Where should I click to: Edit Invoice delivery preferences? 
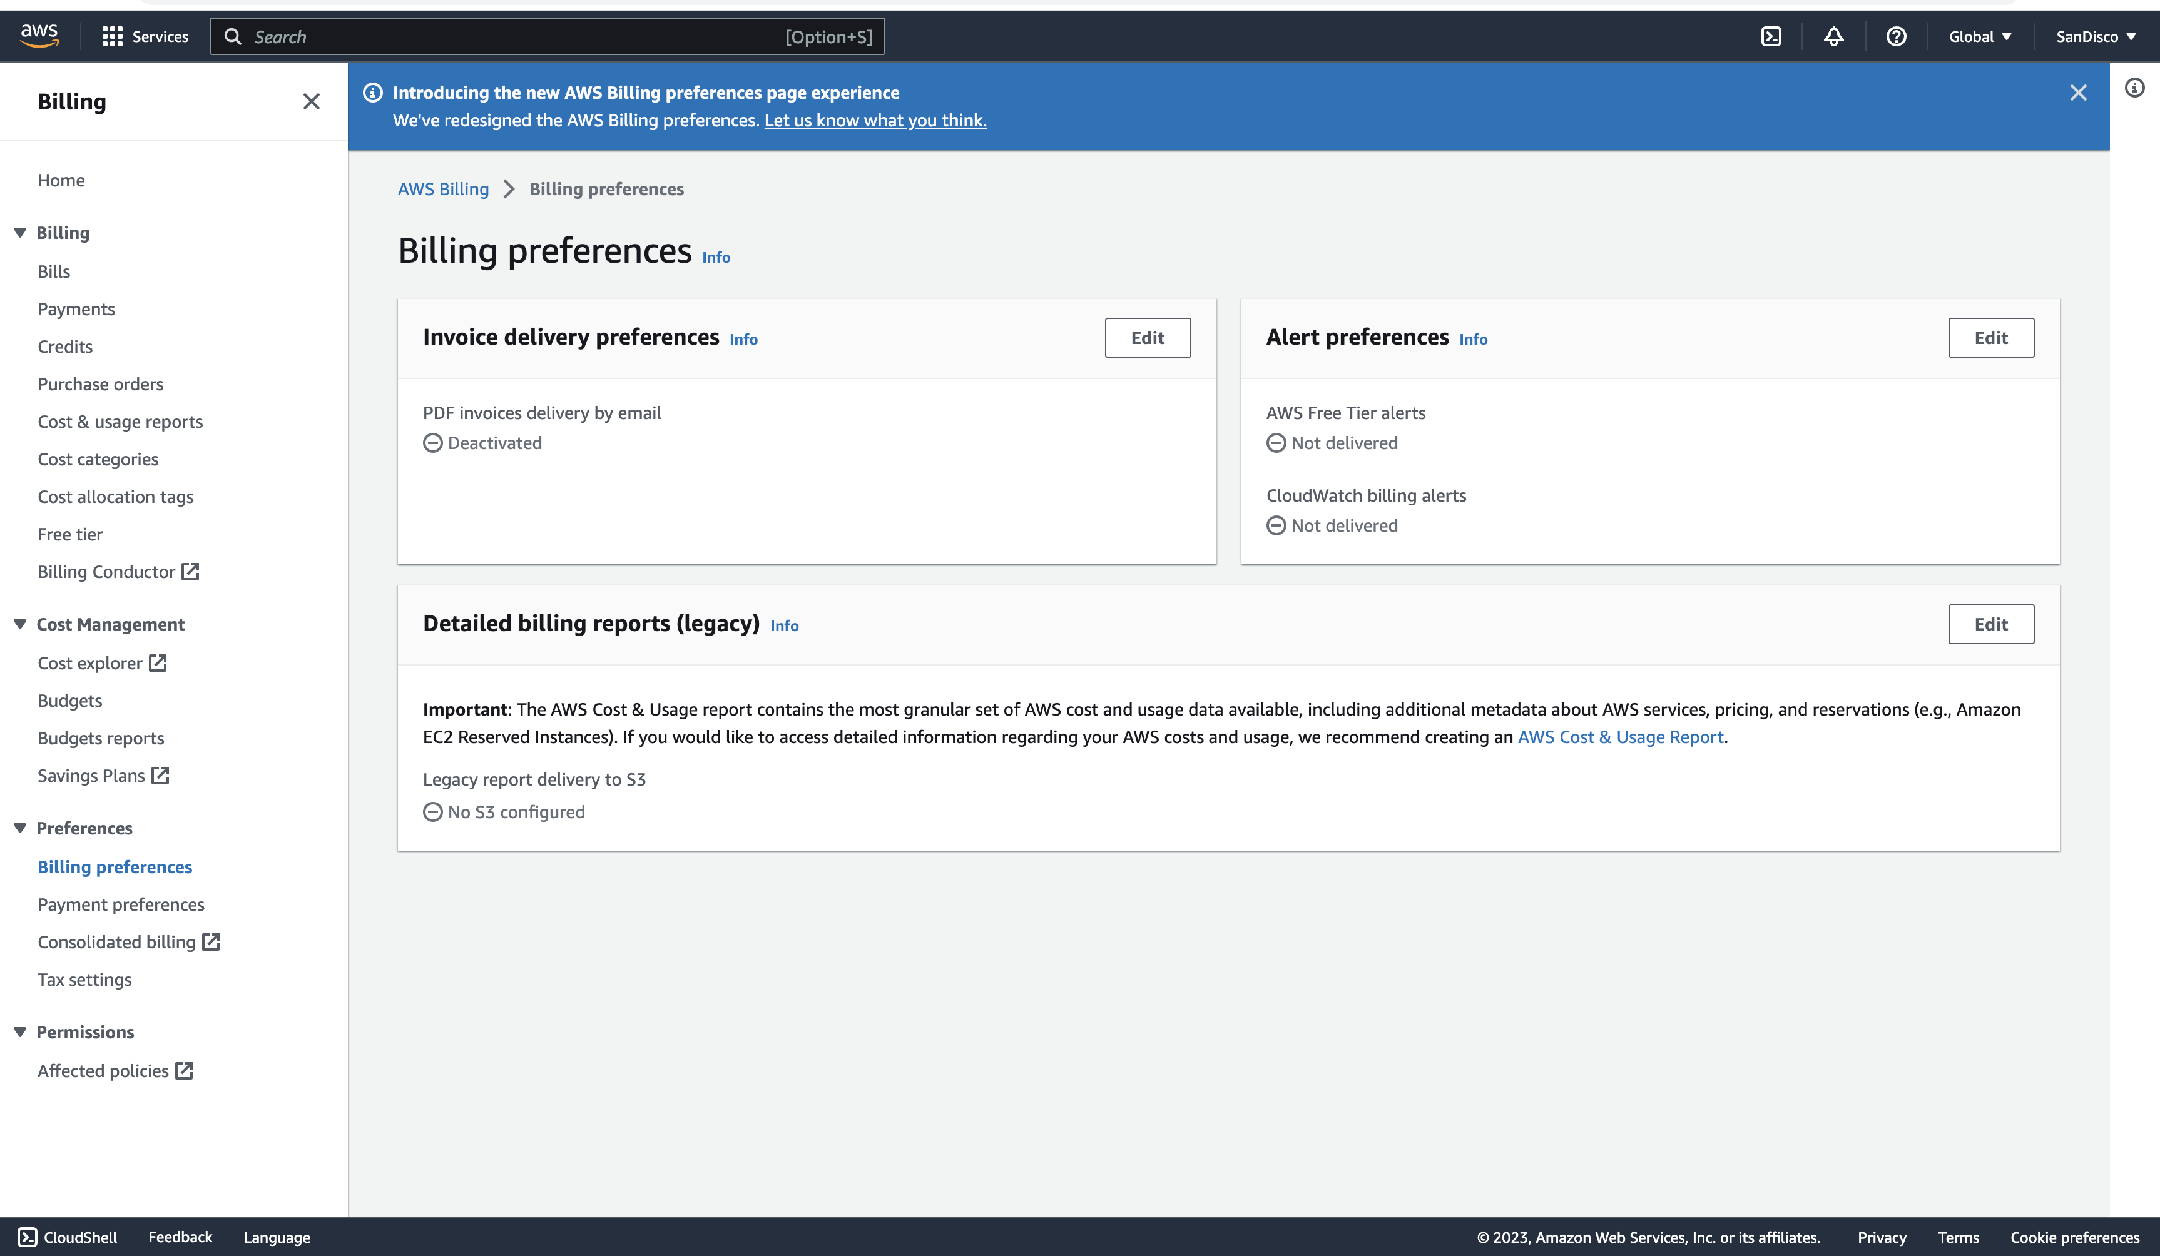click(x=1147, y=338)
